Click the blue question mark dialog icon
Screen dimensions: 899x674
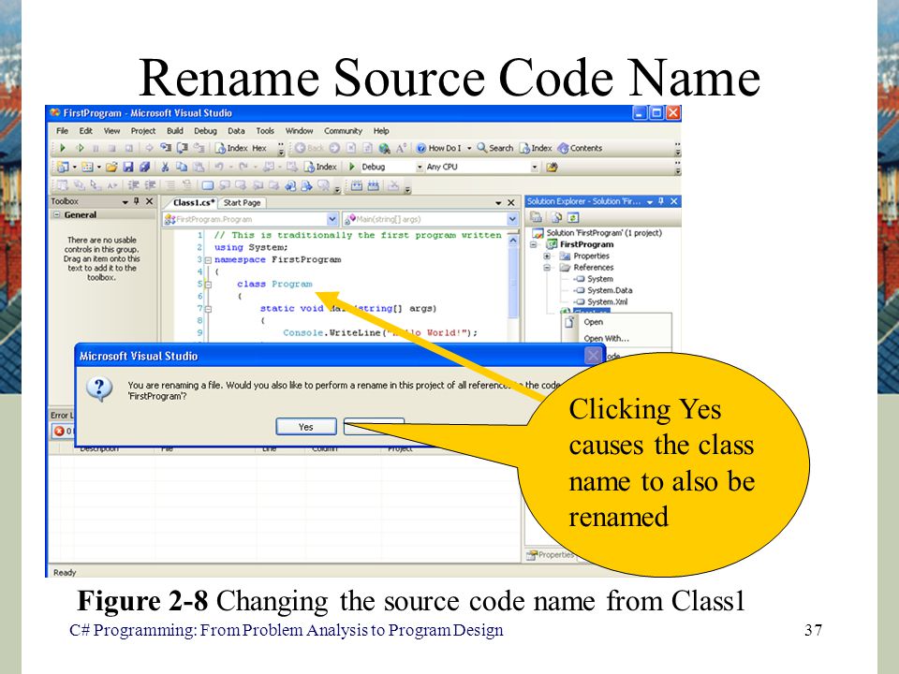point(99,389)
